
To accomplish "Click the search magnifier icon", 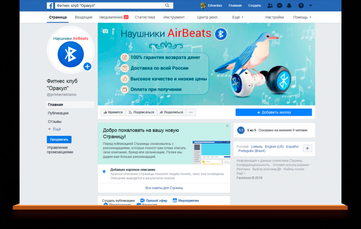I will click(x=167, y=6).
